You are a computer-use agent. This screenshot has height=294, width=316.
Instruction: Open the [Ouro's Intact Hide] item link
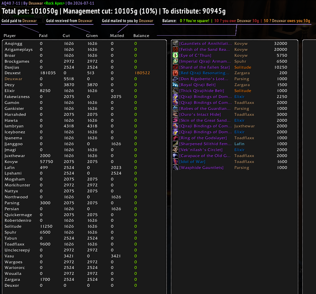click(x=200, y=114)
